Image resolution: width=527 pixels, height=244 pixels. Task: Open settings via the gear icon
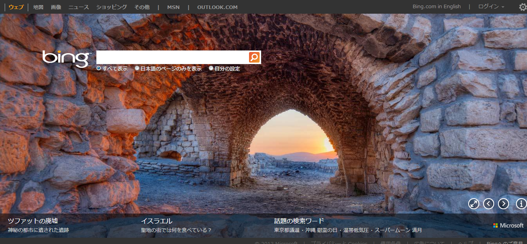(x=522, y=7)
